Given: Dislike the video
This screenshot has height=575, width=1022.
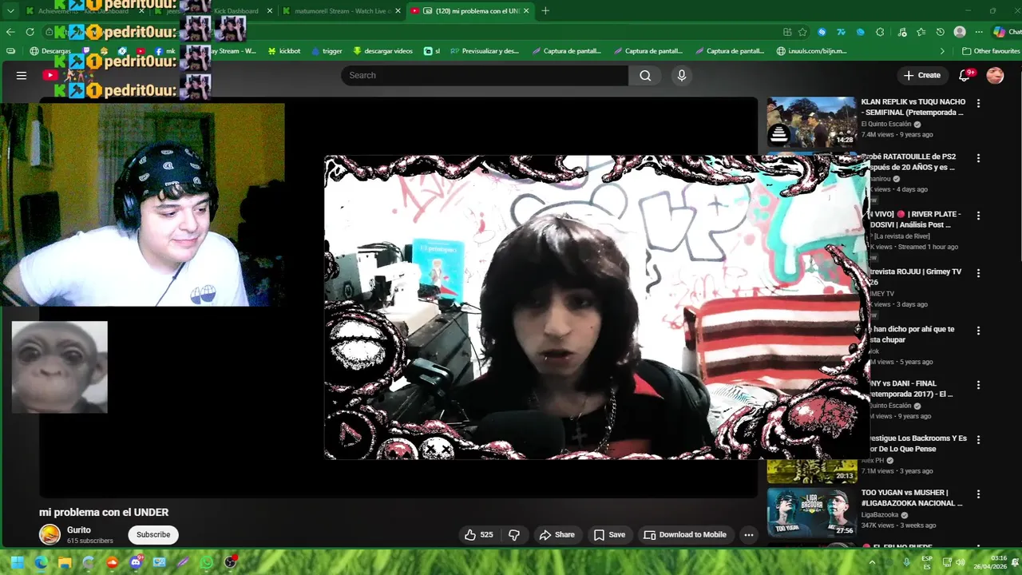Looking at the screenshot, I should (x=514, y=535).
